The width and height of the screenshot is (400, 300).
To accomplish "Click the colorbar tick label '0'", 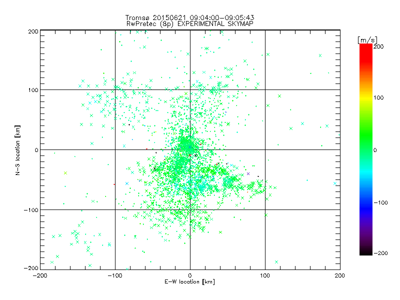I will [375, 150].
